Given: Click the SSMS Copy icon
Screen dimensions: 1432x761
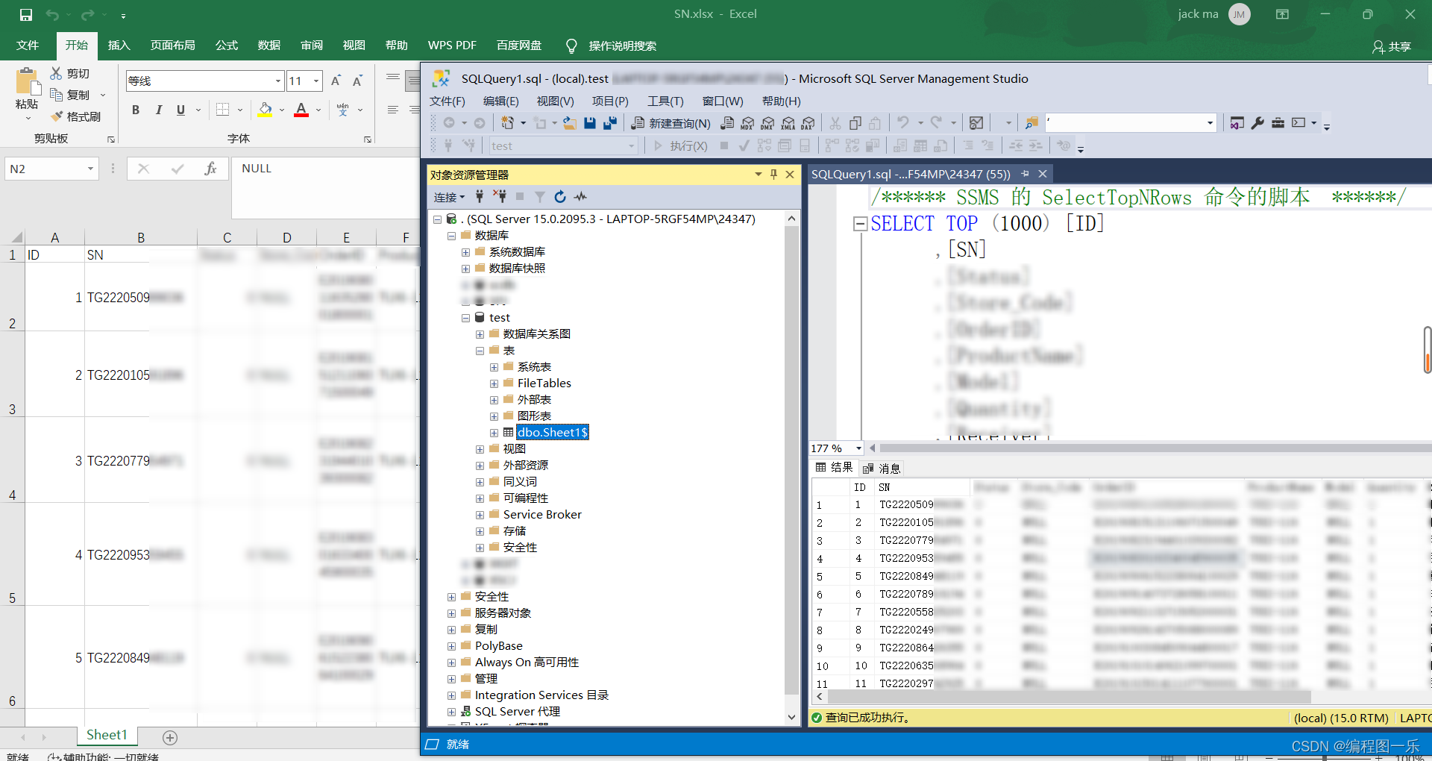Looking at the screenshot, I should pyautogui.click(x=855, y=123).
